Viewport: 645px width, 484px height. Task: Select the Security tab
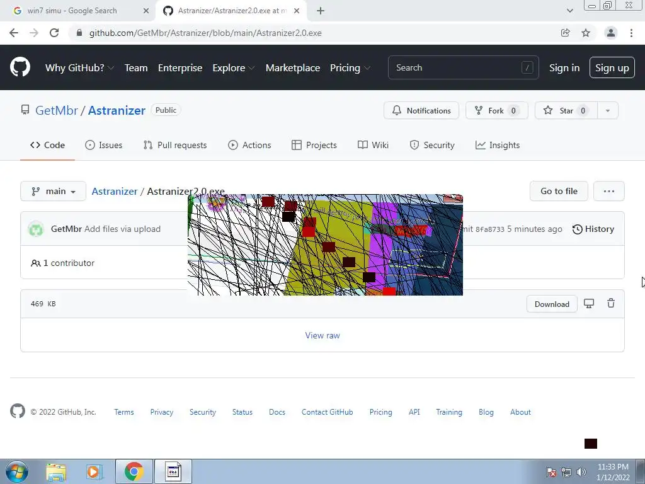click(x=432, y=145)
